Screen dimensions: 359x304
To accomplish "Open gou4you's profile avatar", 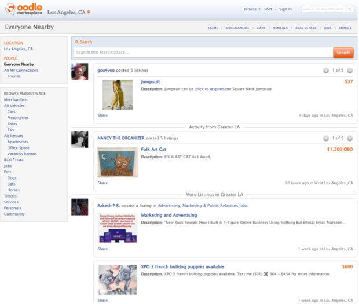I will (79, 72).
